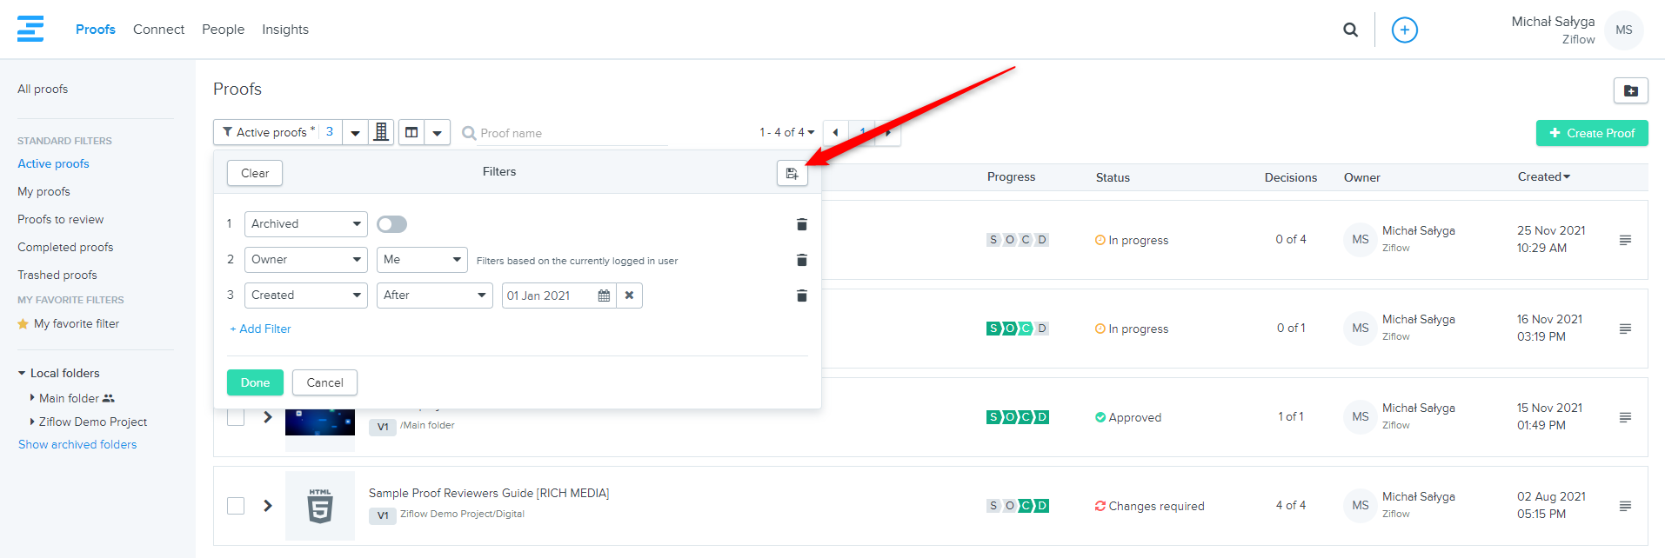Viewport: 1665px width, 558px height.
Task: Go to the People tab
Action: pos(223,30)
